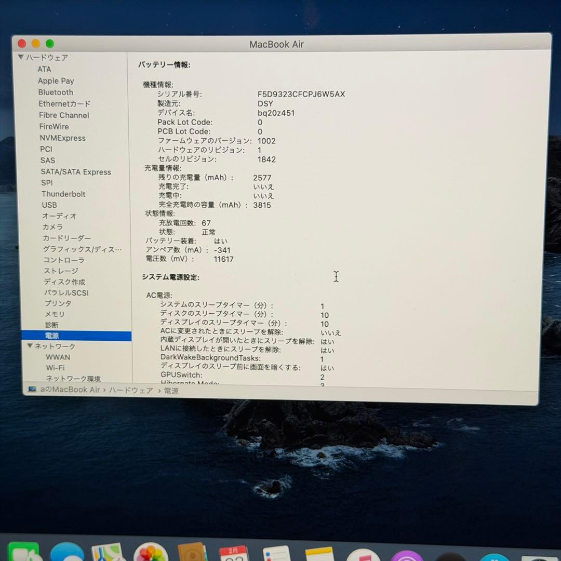Image resolution: width=561 pixels, height=561 pixels.
Task: Click the full charge capacity 3815
Action: (x=262, y=205)
